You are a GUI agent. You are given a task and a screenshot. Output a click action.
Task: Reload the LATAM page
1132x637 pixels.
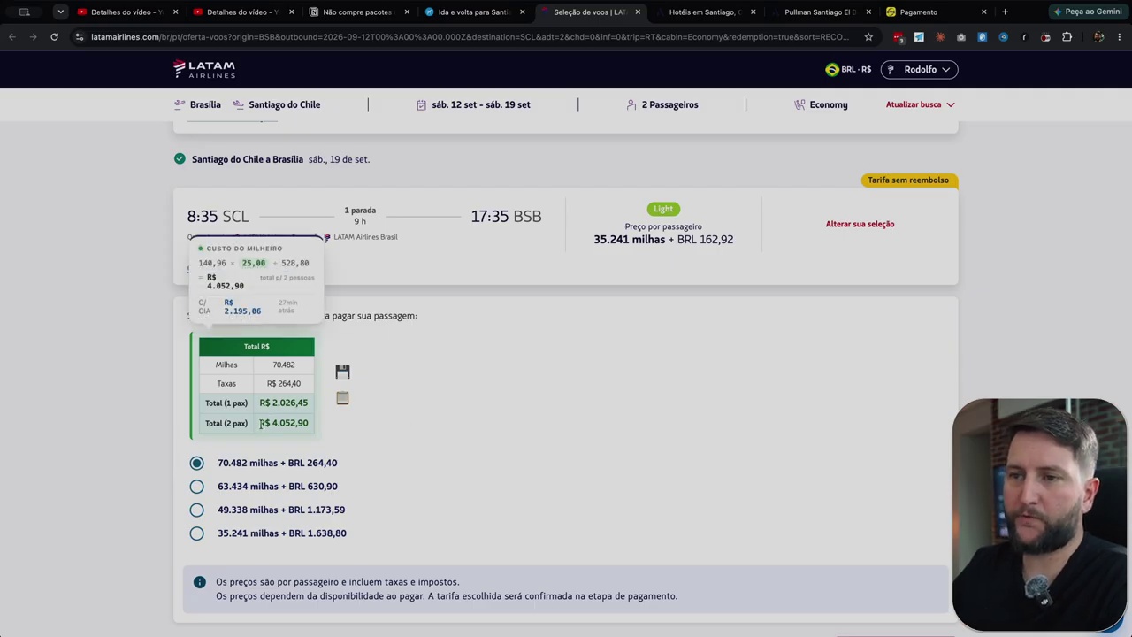click(54, 37)
